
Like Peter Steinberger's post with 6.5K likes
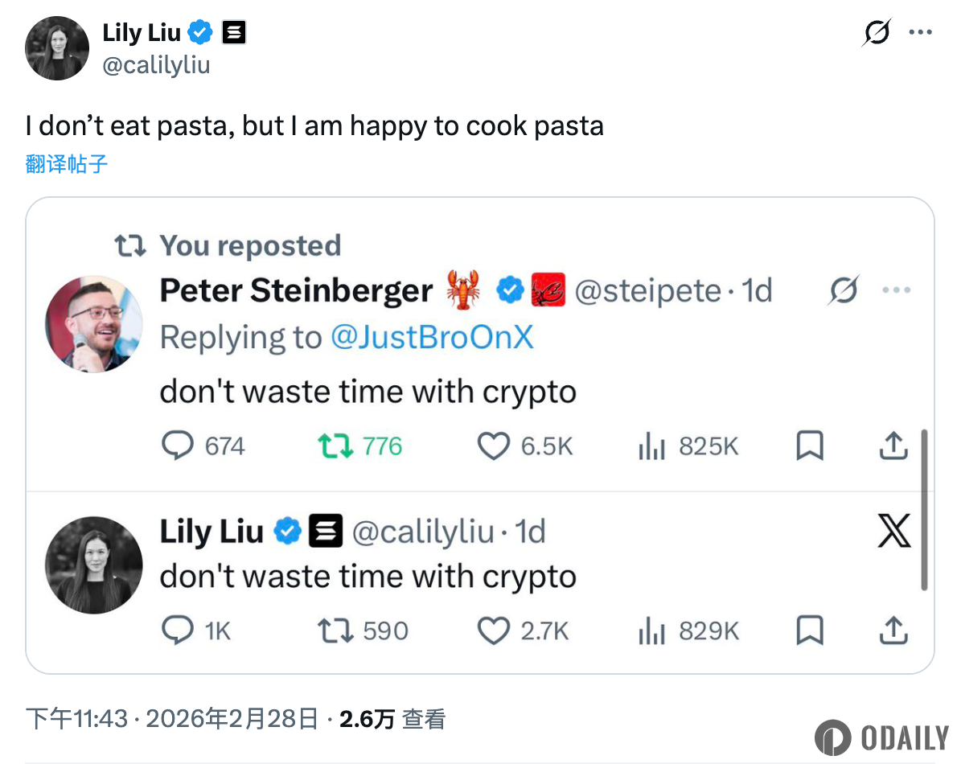coord(494,447)
